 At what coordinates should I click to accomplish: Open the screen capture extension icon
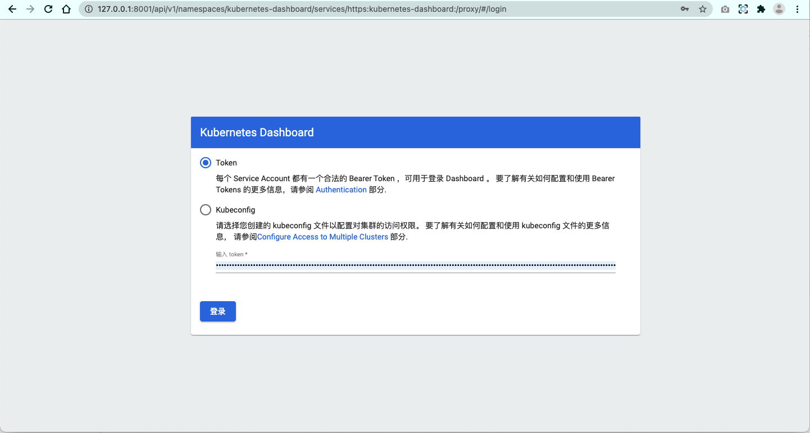tap(743, 9)
